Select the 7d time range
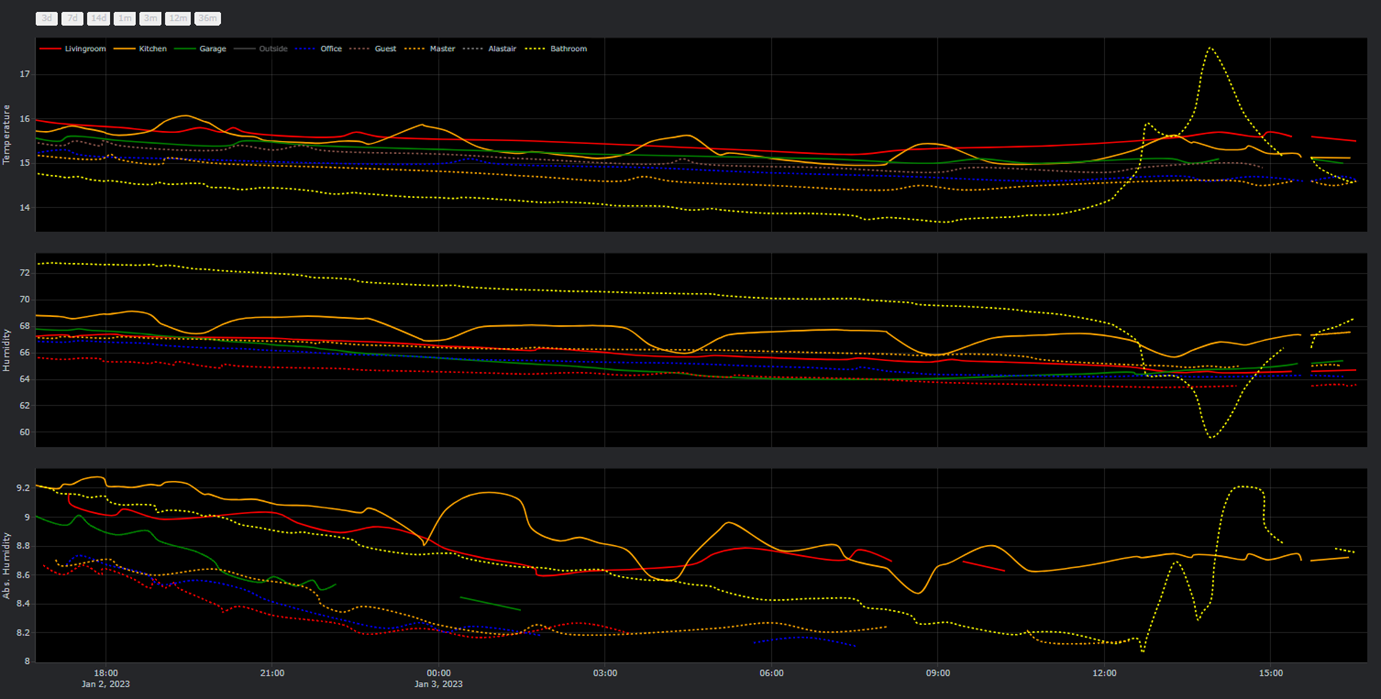The width and height of the screenshot is (1381, 699). click(x=72, y=18)
